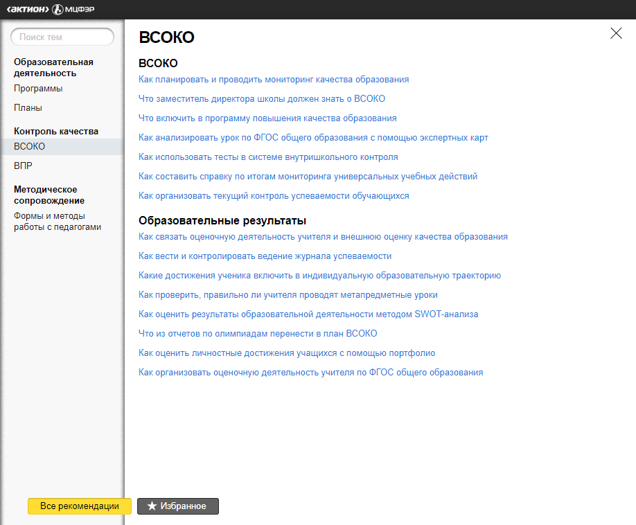Select Планы in the sidebar
The width and height of the screenshot is (636, 525).
click(x=28, y=108)
